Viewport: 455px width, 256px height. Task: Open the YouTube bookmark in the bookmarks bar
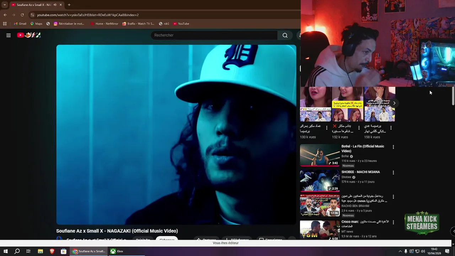181,24
